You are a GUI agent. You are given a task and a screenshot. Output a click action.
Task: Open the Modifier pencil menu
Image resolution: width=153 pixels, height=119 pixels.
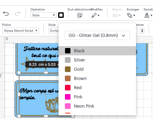(x=94, y=15)
